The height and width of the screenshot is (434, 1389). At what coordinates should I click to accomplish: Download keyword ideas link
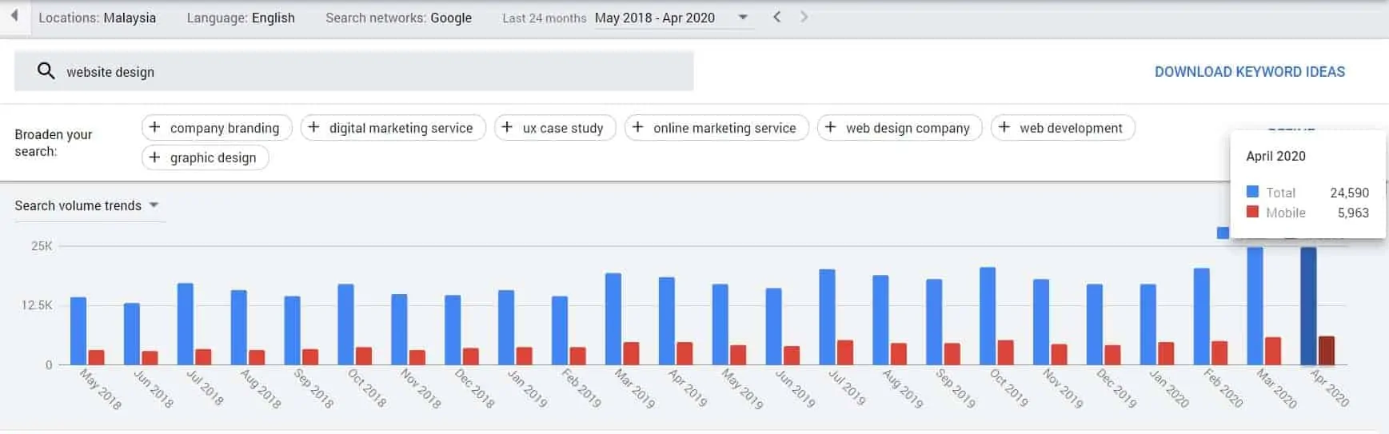(x=1250, y=72)
